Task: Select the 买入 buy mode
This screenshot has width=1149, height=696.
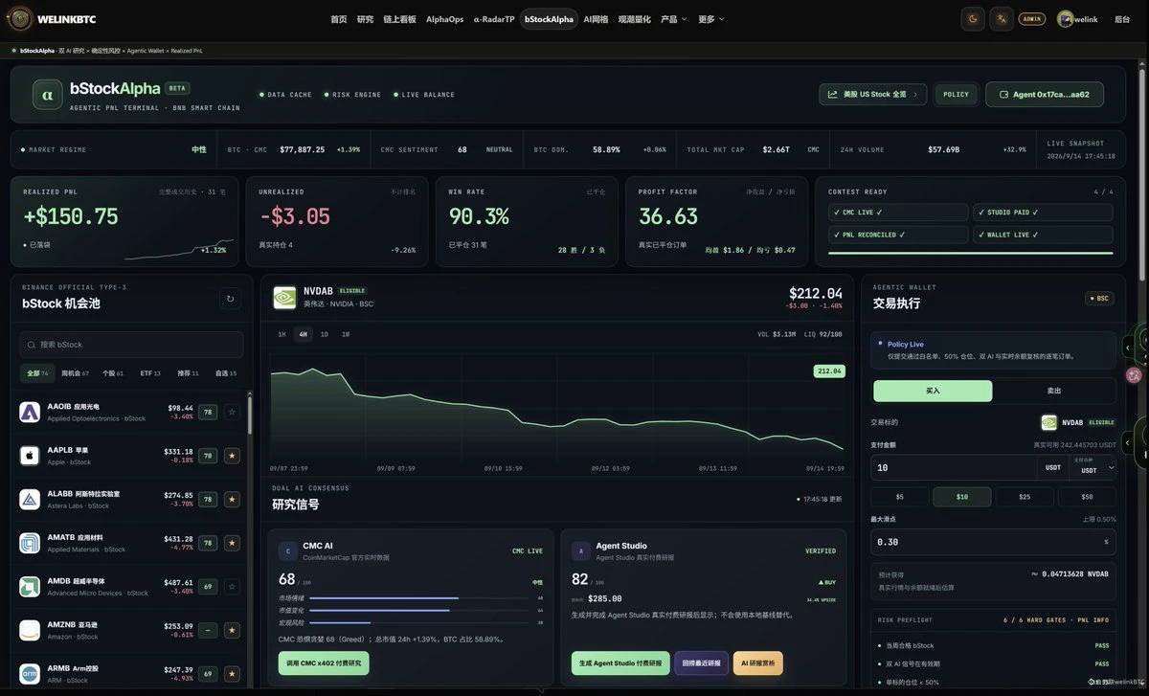Action: 933,391
